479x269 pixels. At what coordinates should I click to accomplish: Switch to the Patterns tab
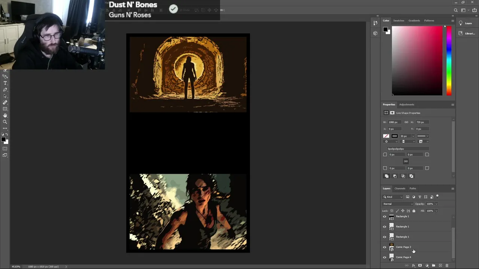point(429,21)
